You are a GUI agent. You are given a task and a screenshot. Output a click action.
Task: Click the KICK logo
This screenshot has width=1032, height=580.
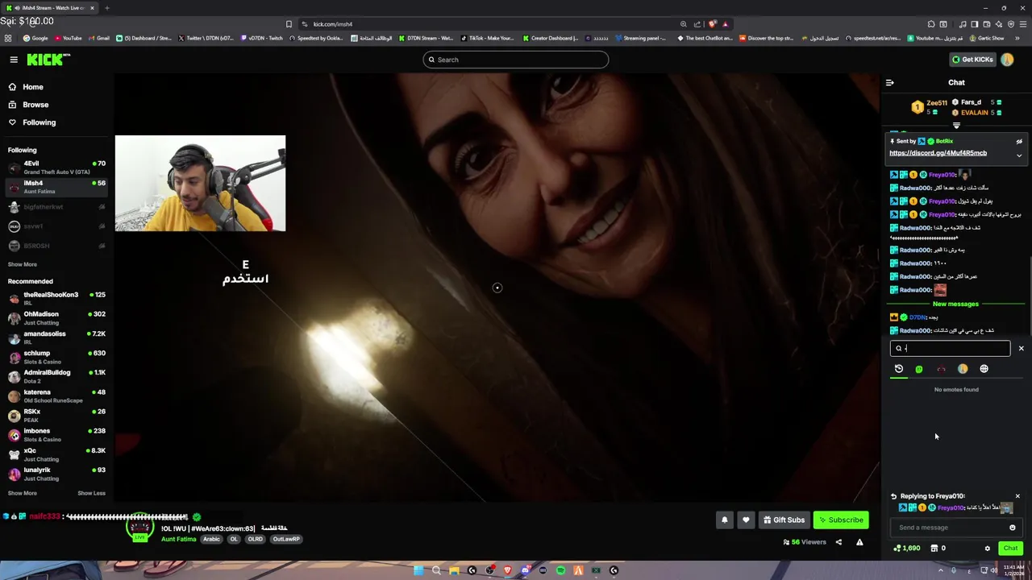[48, 60]
